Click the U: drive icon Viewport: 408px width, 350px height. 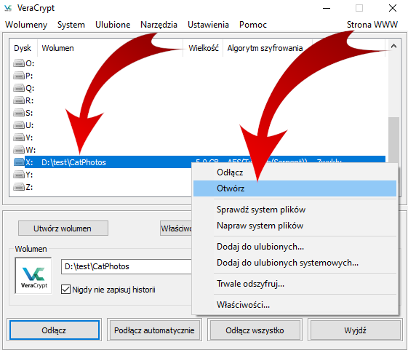(x=19, y=125)
